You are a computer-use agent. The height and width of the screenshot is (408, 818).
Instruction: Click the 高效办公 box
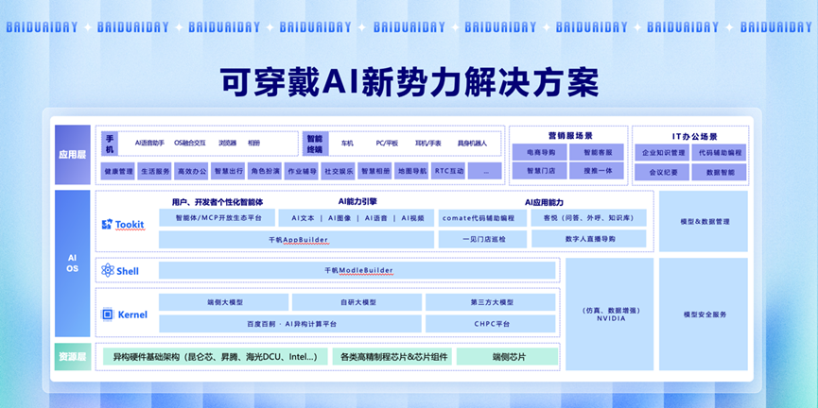(191, 171)
